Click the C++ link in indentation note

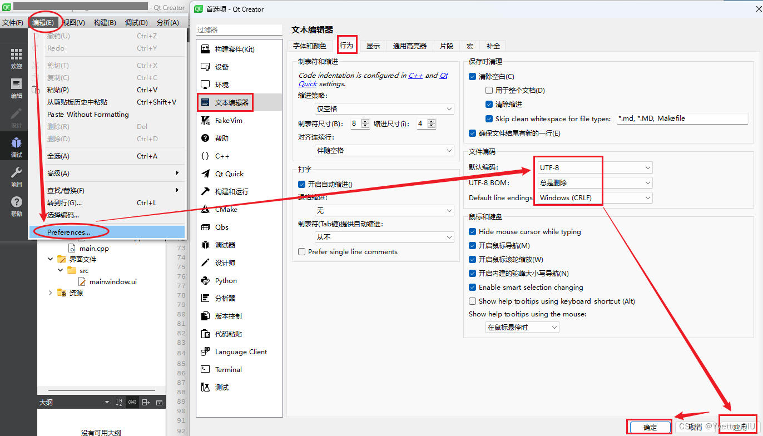click(x=415, y=75)
